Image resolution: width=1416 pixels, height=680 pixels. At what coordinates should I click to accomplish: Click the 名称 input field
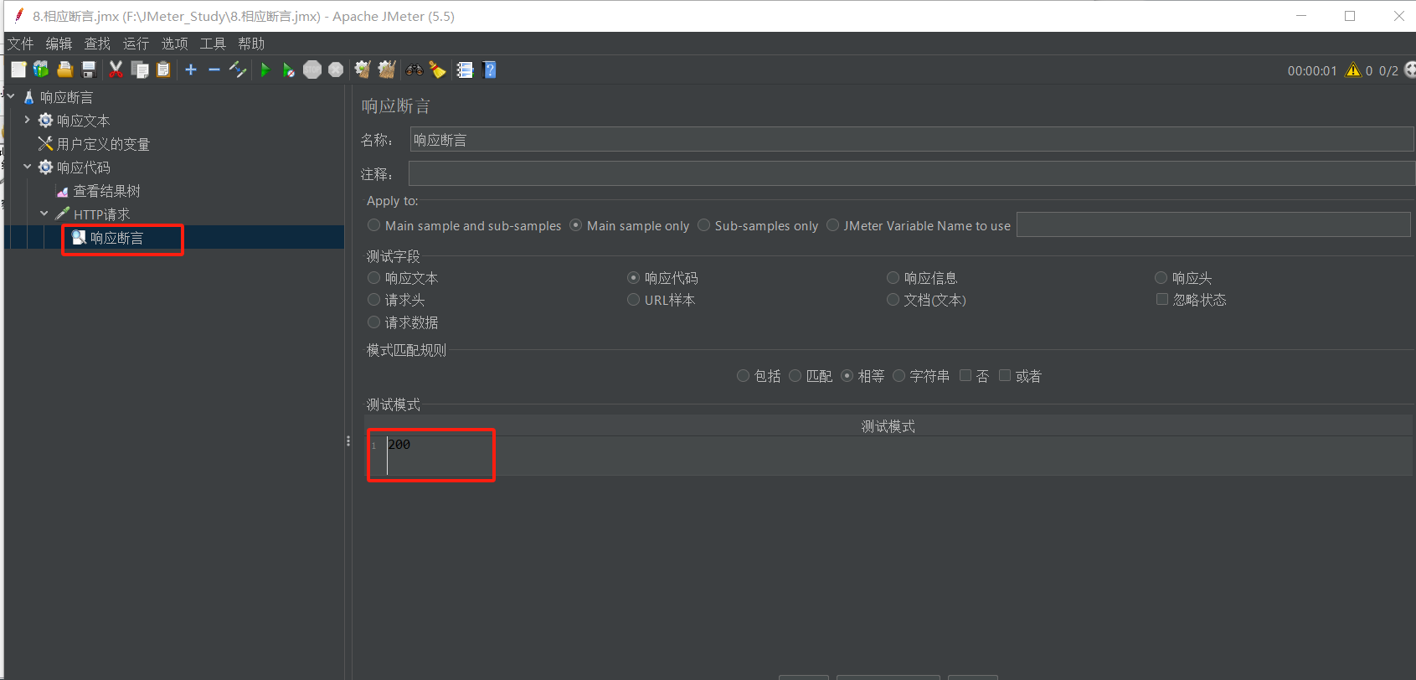point(911,140)
